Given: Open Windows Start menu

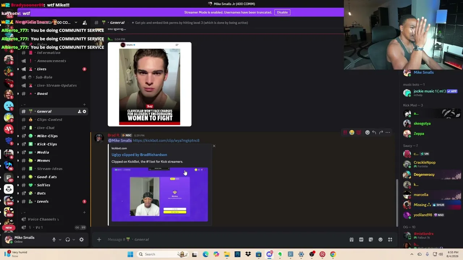Looking at the screenshot, I should tap(130, 254).
